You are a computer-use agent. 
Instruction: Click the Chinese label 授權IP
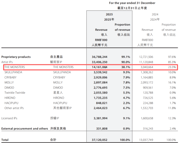click(55, 118)
